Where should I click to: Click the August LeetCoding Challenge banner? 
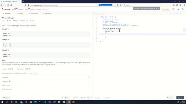click(146, 9)
